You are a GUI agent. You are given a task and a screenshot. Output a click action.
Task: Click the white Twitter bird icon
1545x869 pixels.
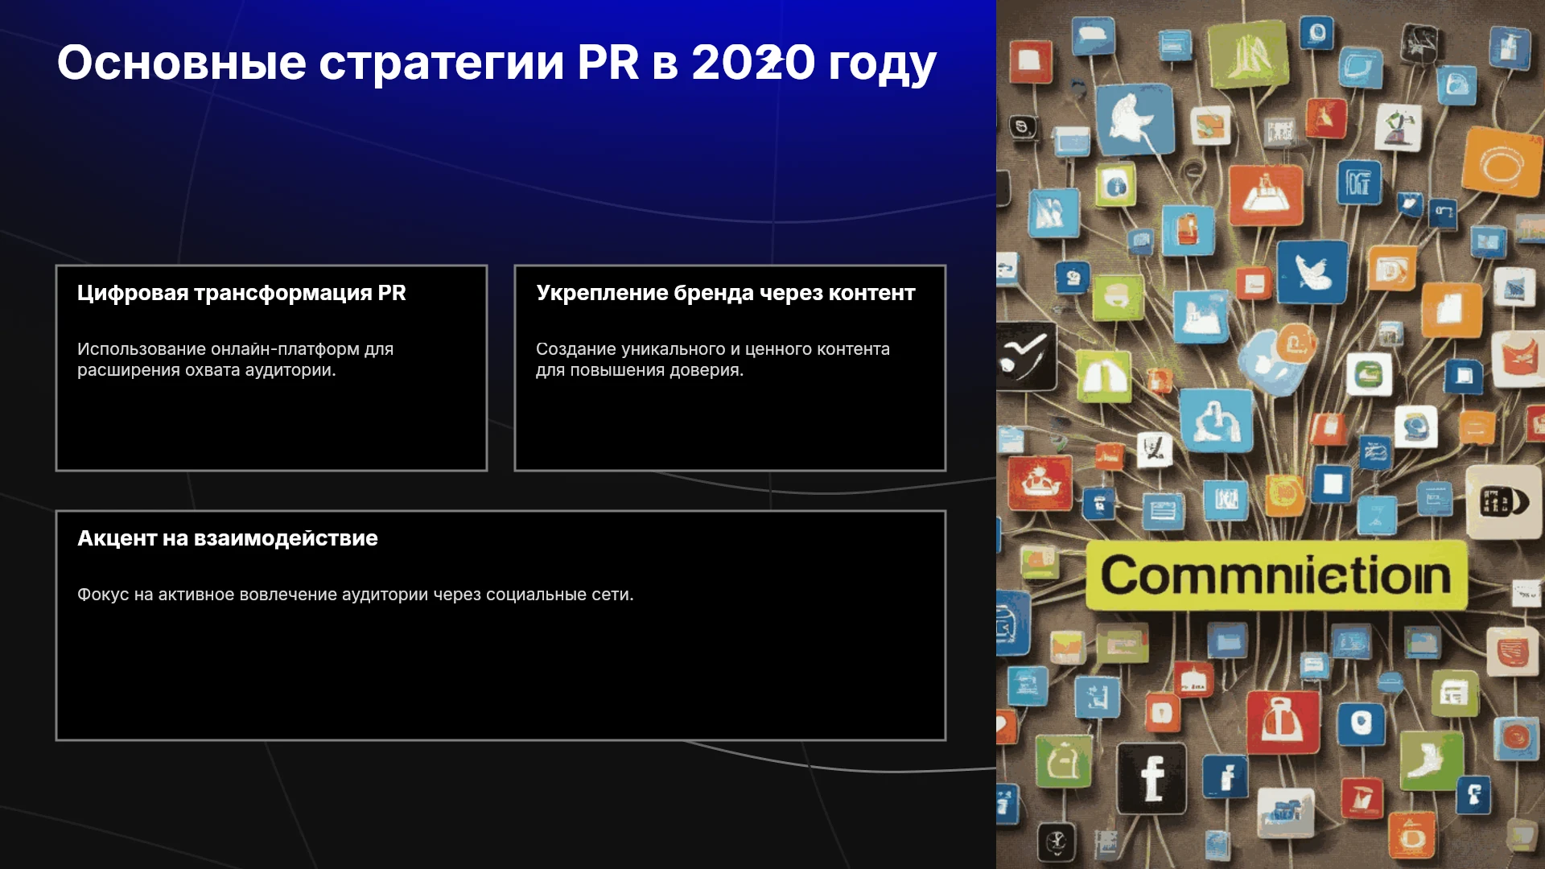click(1311, 272)
